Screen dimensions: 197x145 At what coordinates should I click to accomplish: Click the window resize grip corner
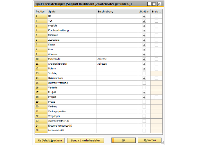(x=162, y=143)
